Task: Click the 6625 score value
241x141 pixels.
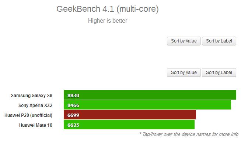Action: 73,125
